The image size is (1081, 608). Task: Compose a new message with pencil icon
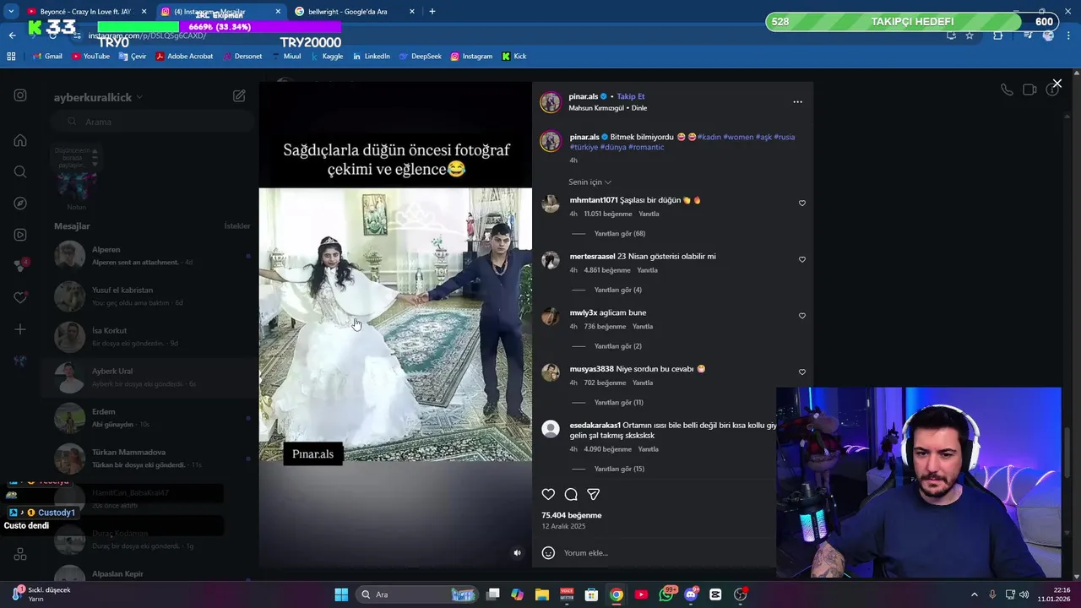tap(240, 96)
